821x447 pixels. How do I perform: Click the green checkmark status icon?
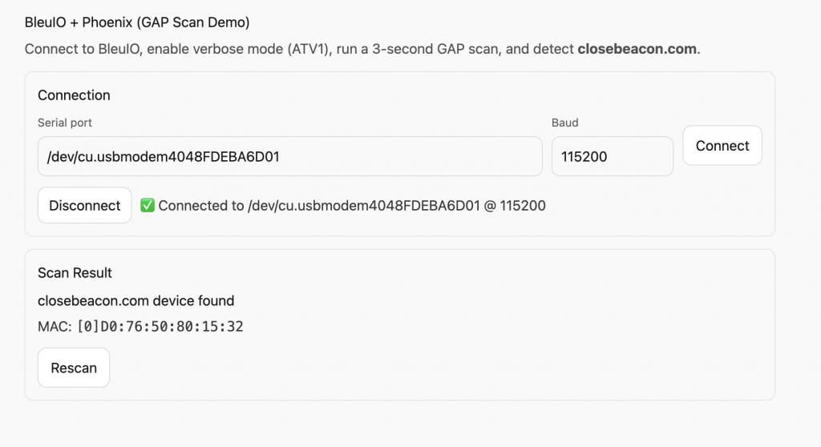[x=148, y=206]
